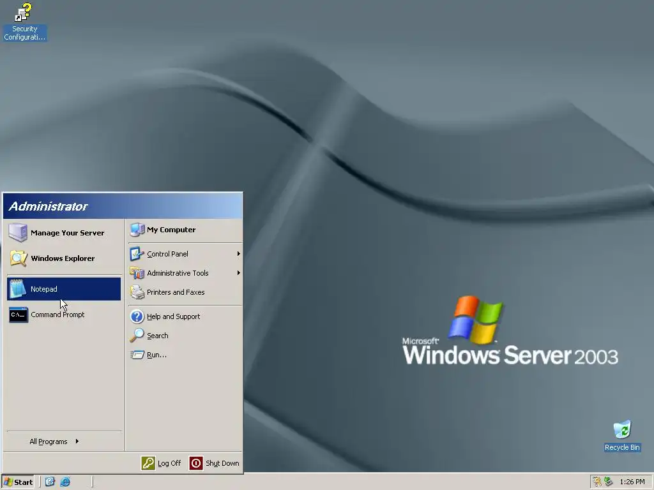Screen dimensions: 654x490
Task: Click the Recycle Bin caption text
Action: click(x=622, y=447)
